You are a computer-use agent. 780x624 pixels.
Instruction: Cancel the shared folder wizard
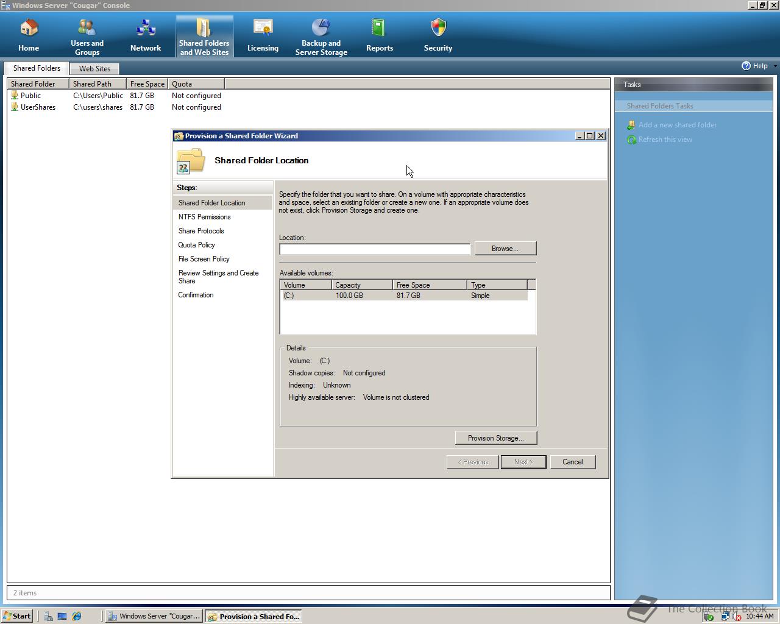pyautogui.click(x=573, y=462)
